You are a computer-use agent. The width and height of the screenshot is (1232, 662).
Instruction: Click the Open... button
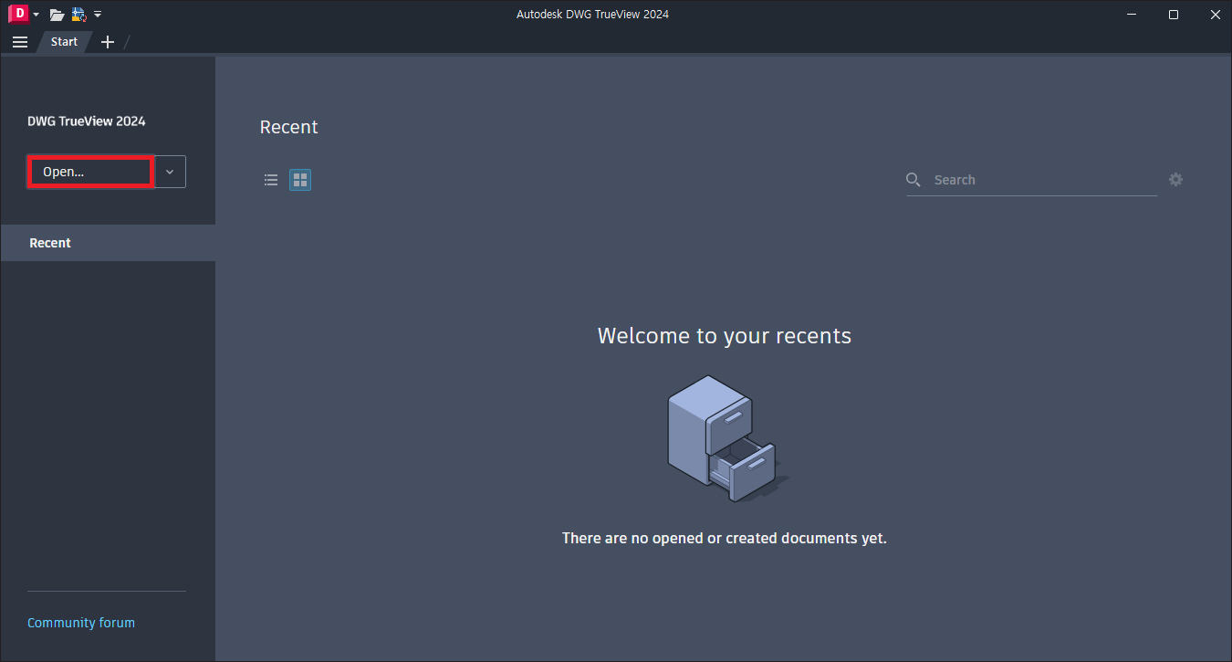tap(90, 172)
